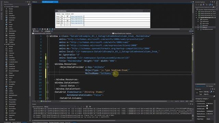
Task: Open the Arrange by Category dropdown
Action: click(202, 99)
